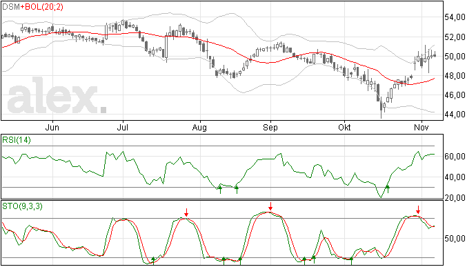Click the Okt month label
This screenshot has width=476, height=267.
344,127
